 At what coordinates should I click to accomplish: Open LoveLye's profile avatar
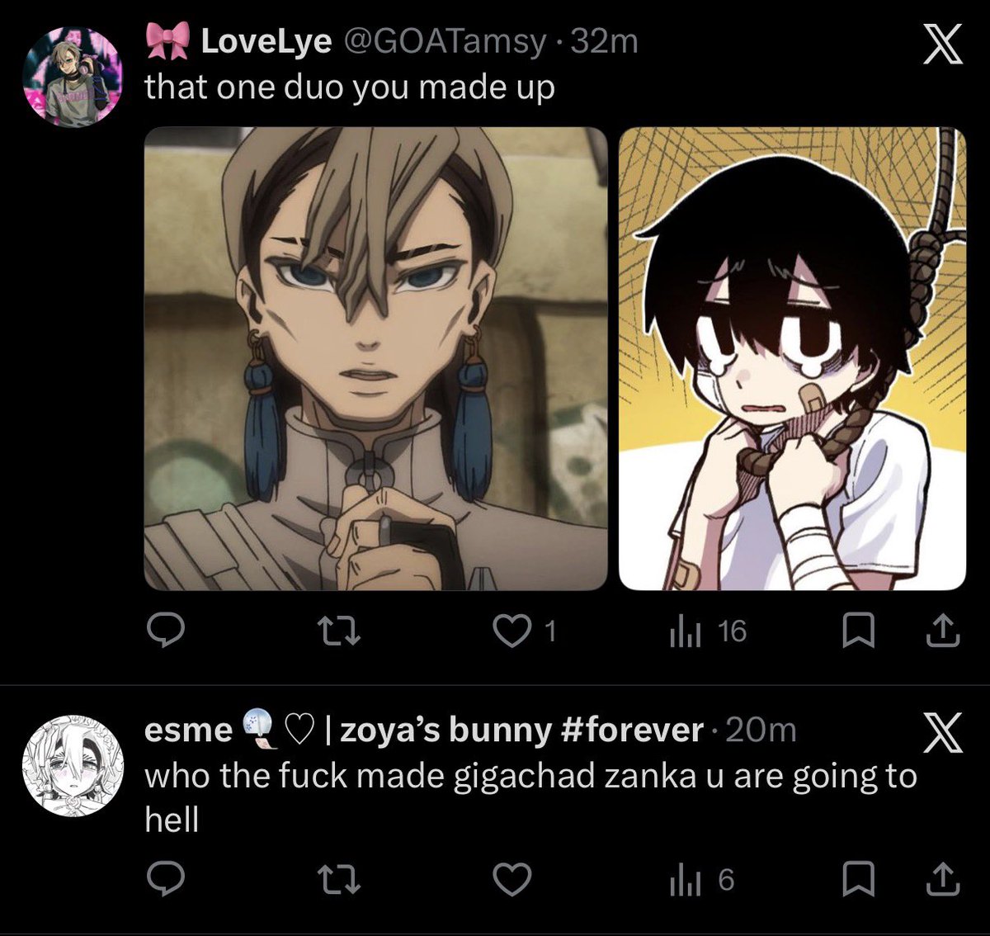click(x=73, y=78)
